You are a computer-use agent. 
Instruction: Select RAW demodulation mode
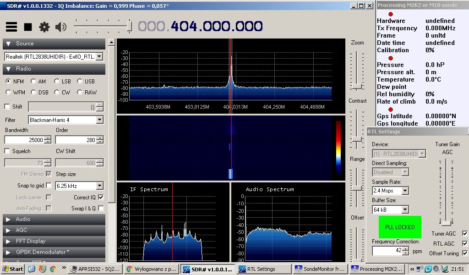(x=80, y=92)
